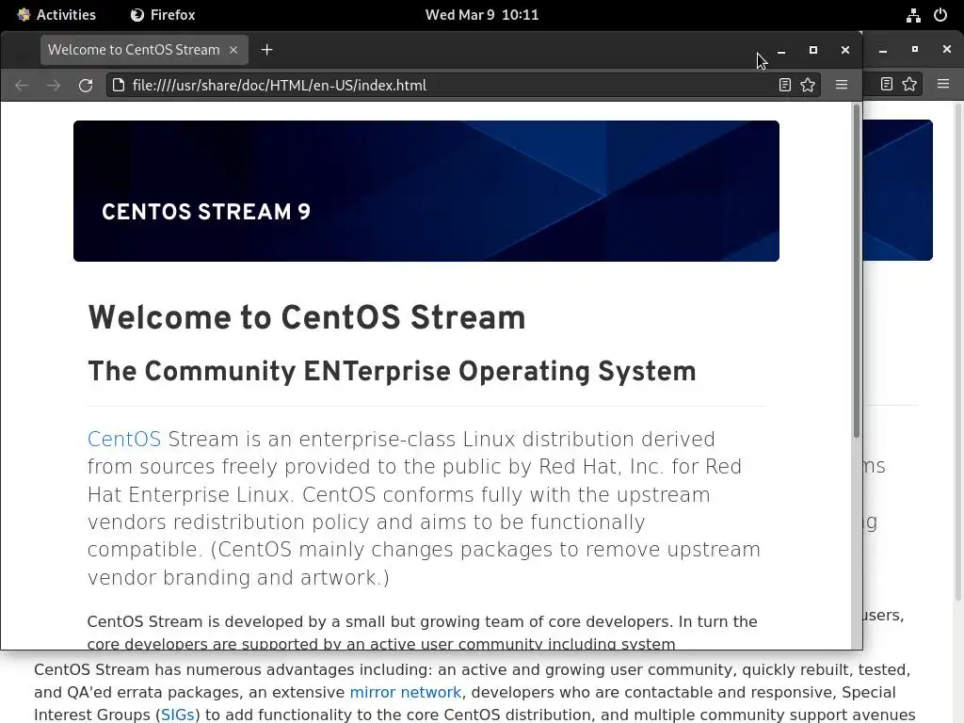Click the back arrow in front Firefox window
This screenshot has height=723, width=964.
22,86
